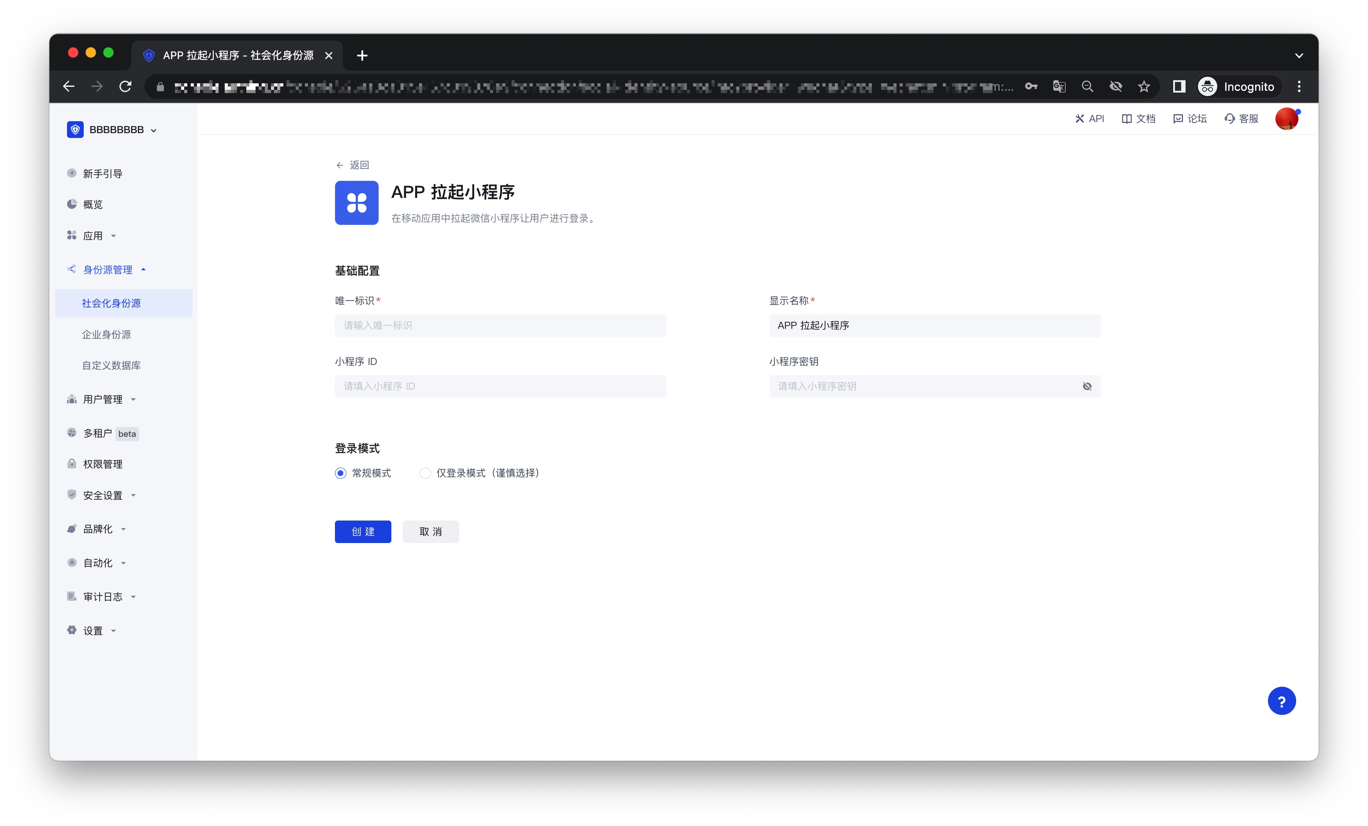
Task: Click the 客服 customer service icon
Action: 1229,119
